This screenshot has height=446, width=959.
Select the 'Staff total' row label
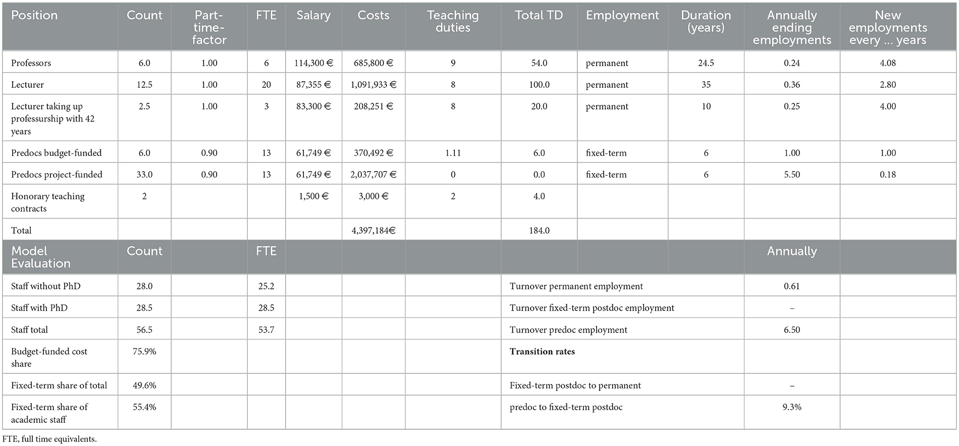(x=29, y=330)
